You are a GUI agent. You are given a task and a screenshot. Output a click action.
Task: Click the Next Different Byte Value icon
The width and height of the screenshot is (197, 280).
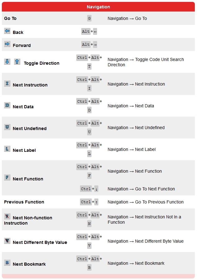(7, 241)
